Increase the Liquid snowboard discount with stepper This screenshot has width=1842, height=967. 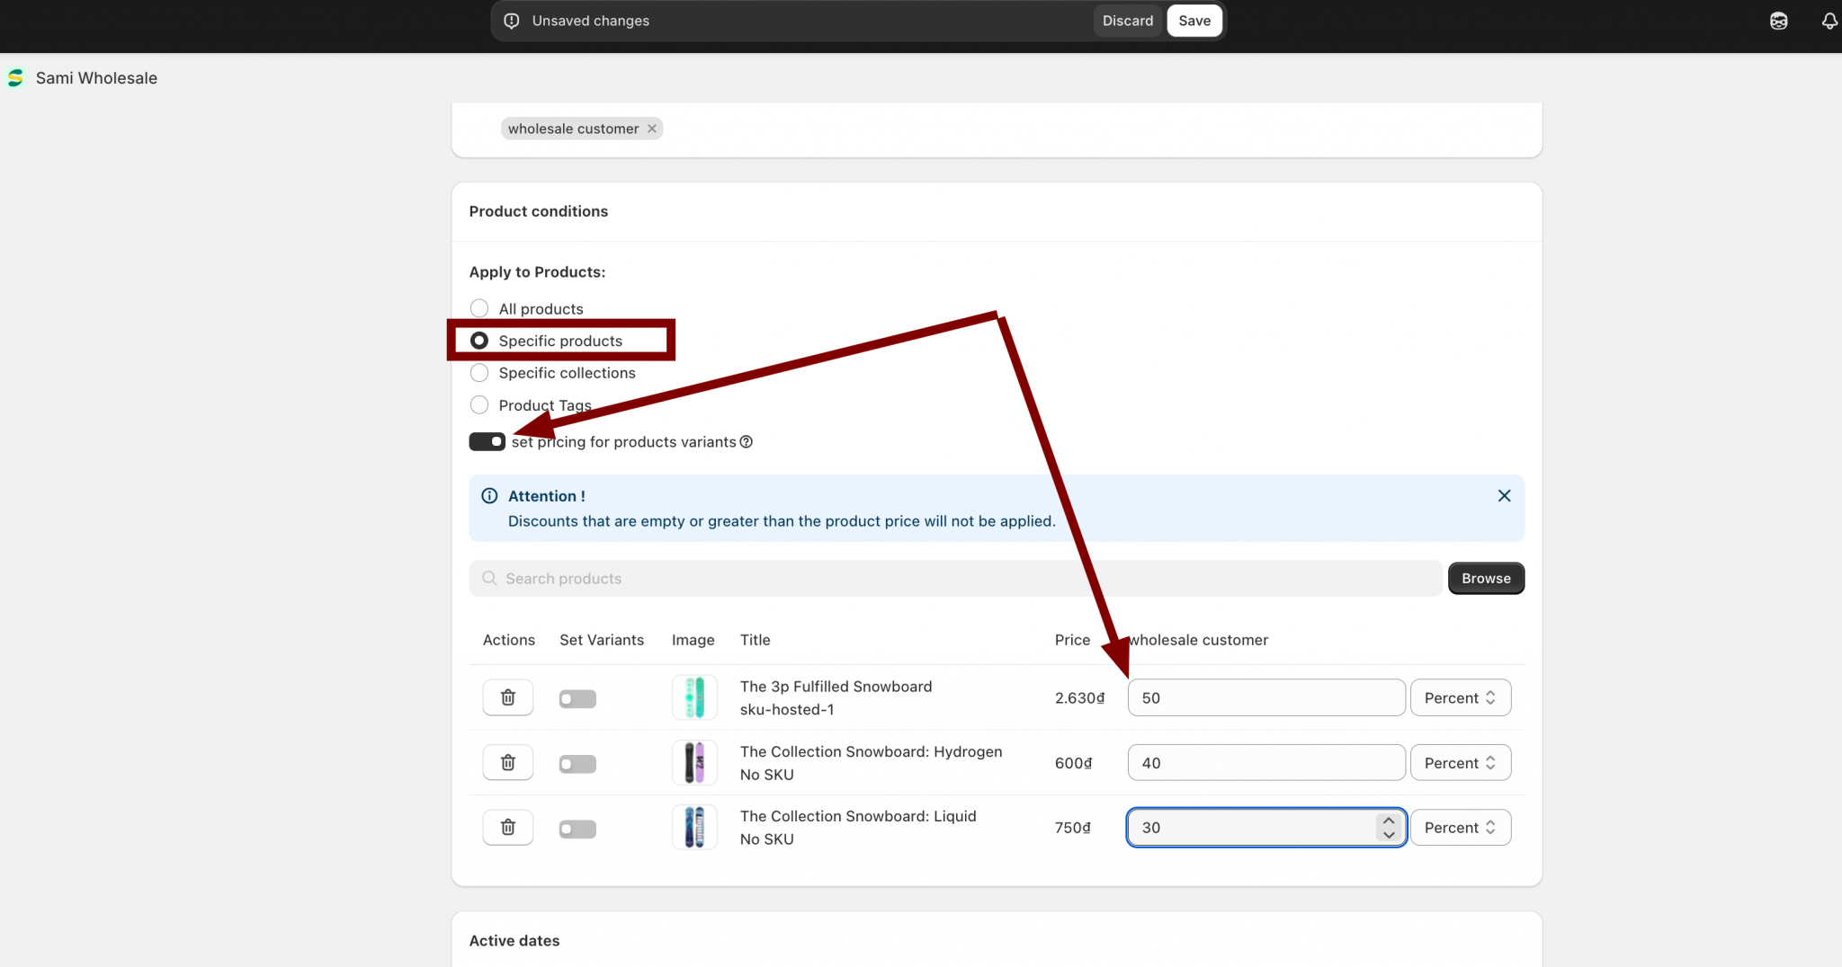point(1389,821)
